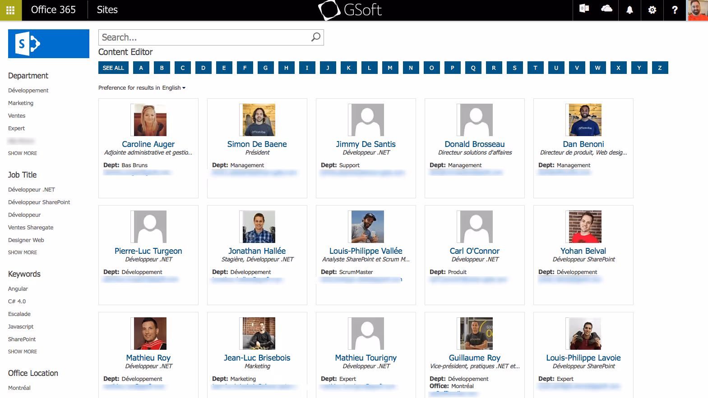This screenshot has width=708, height=398.
Task: Click Yohan Belval's profile photo
Action: pos(585,227)
